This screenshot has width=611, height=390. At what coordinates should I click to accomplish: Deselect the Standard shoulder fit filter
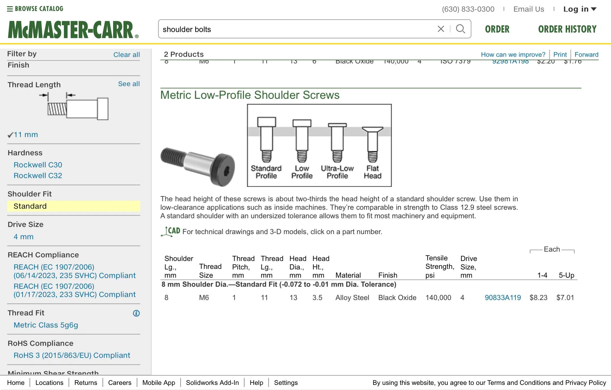tap(30, 206)
